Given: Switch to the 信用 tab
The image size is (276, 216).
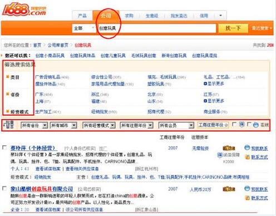Looking at the screenshot, I should coord(204,16).
